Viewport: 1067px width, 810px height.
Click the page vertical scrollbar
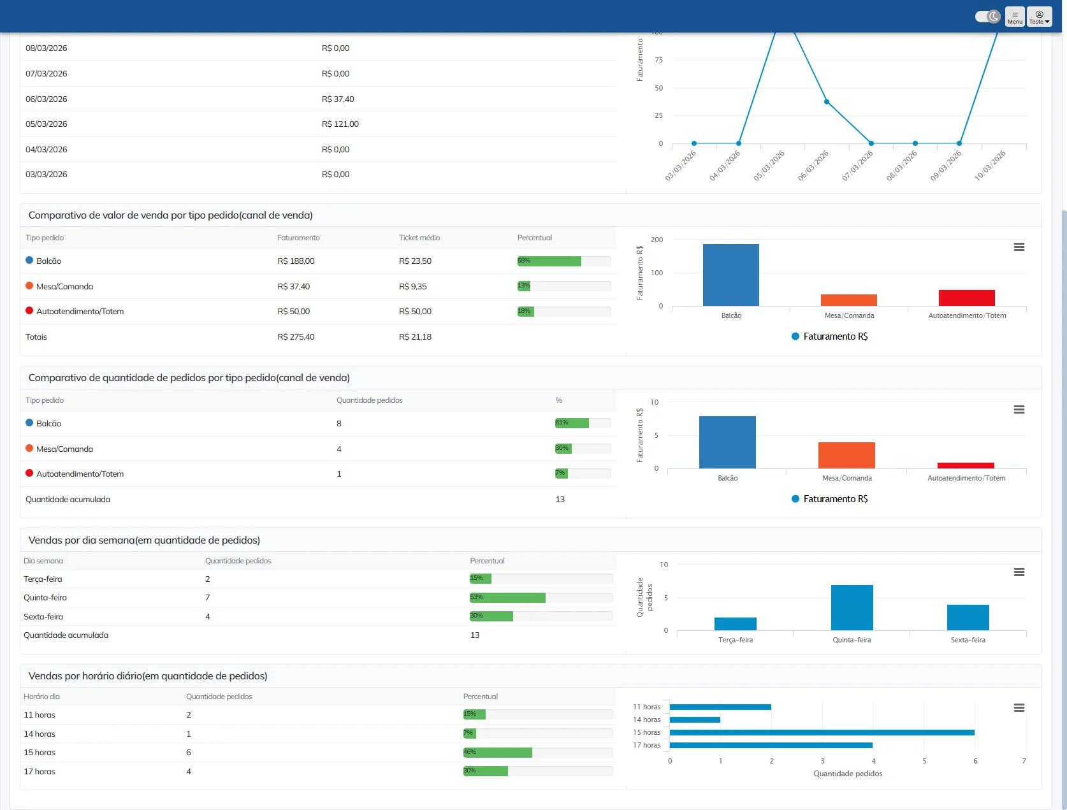[1064, 510]
